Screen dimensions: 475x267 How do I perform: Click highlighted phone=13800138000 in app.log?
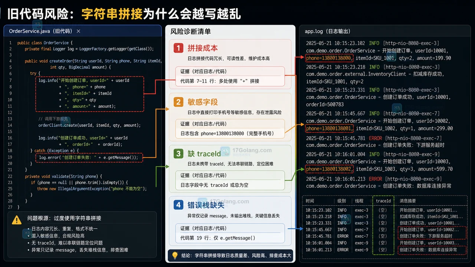click(x=330, y=58)
